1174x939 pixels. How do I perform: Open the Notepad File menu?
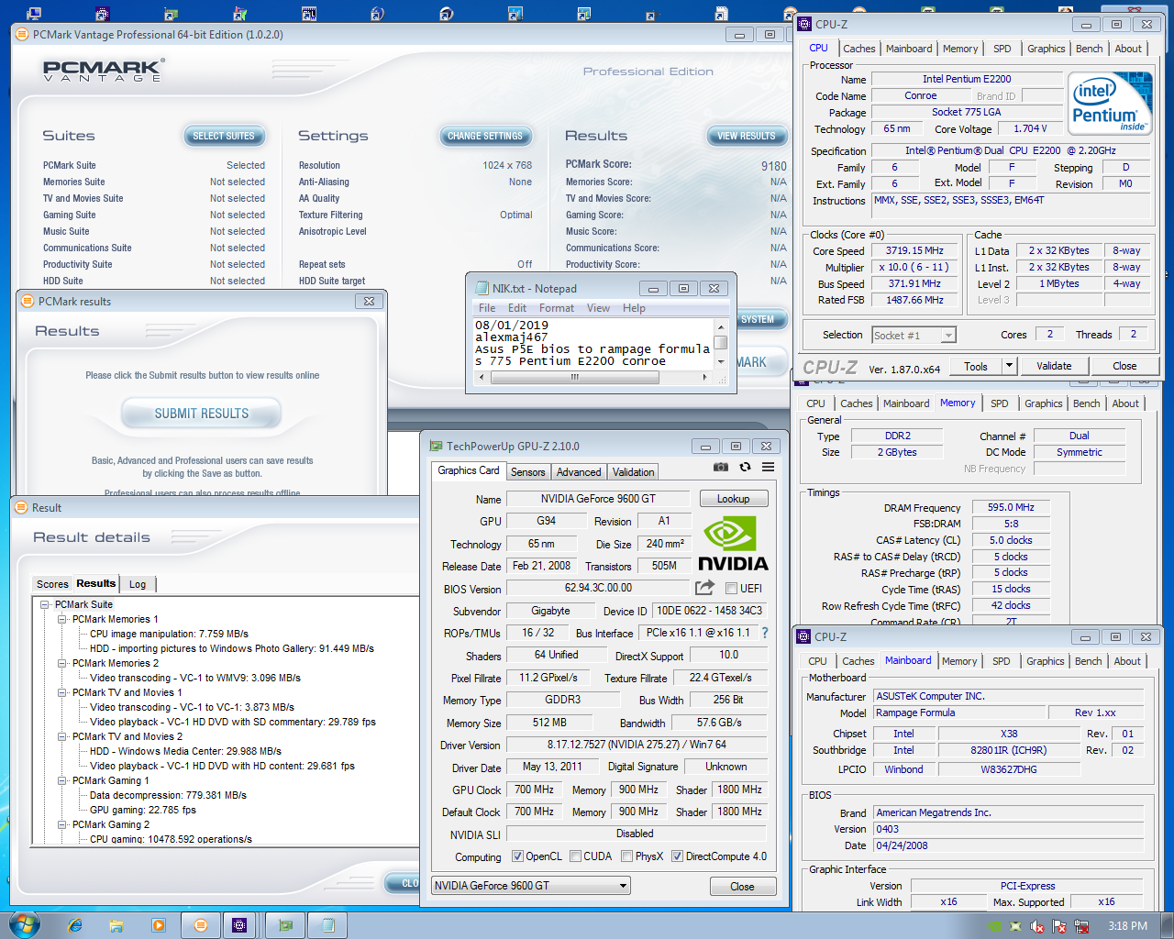coord(487,308)
